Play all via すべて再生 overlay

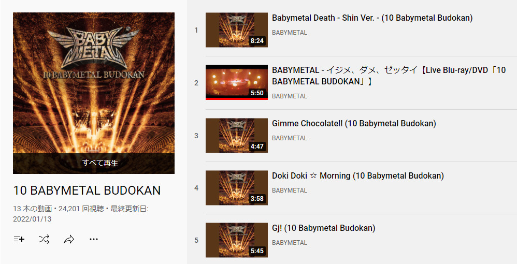(x=94, y=163)
